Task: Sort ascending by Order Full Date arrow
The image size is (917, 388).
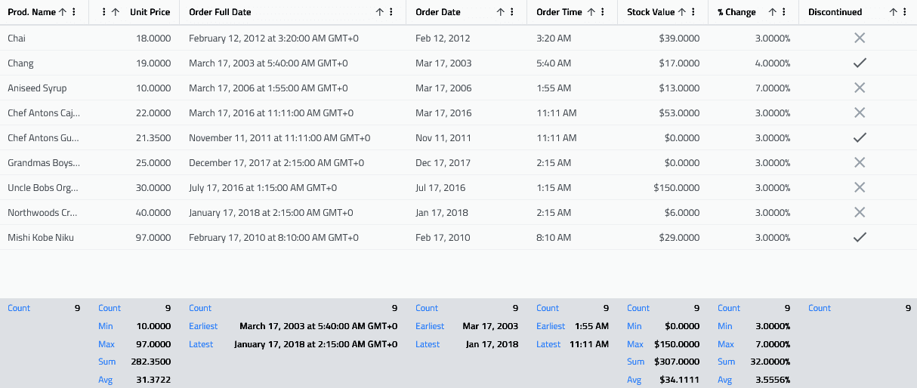Action: pyautogui.click(x=380, y=12)
